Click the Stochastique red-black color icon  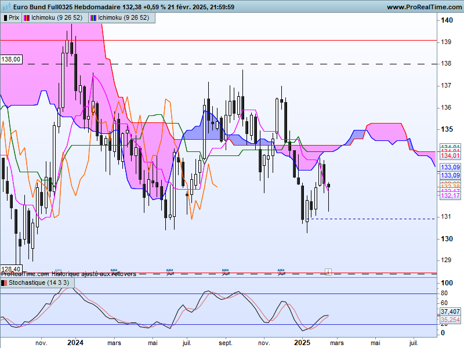(x=4, y=283)
